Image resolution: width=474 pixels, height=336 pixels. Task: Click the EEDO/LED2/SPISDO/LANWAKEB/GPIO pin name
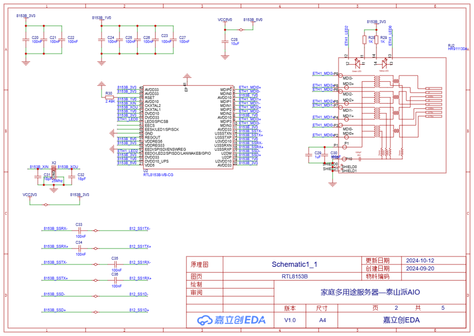coord(178,153)
